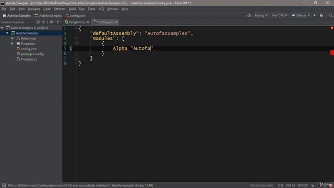Select config.json in Solution Explorer
Screen dimensions: 334x188
point(29,49)
